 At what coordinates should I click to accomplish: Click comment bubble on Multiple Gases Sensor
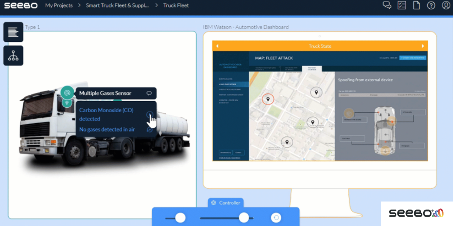[x=149, y=93]
